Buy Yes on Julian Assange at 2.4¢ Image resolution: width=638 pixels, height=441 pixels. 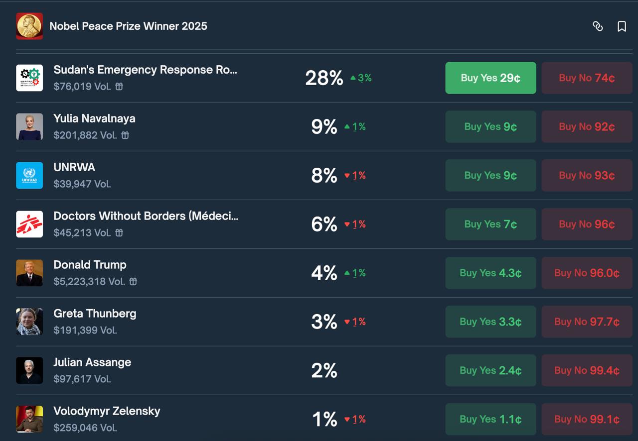(x=490, y=370)
